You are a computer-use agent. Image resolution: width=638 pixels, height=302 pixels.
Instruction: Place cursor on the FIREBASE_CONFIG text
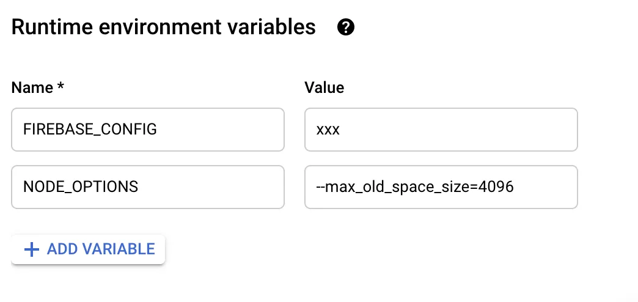pyautogui.click(x=90, y=130)
